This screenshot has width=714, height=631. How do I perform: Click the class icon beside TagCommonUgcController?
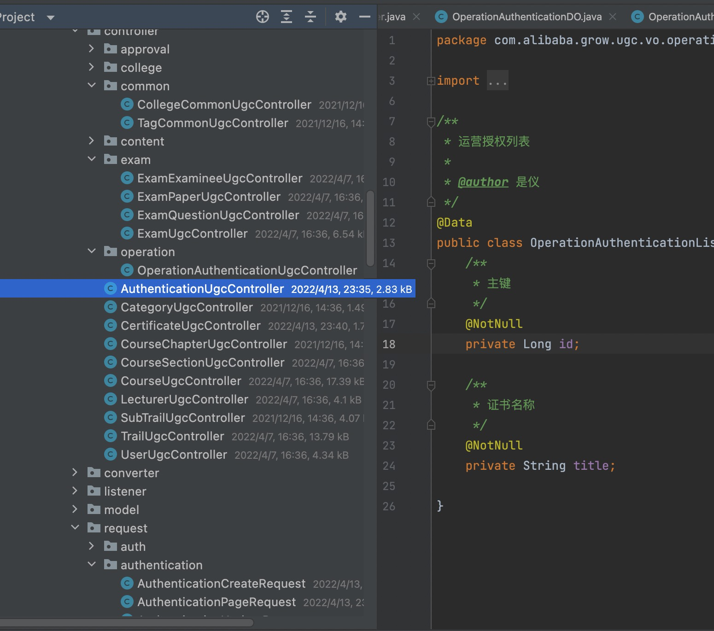127,123
